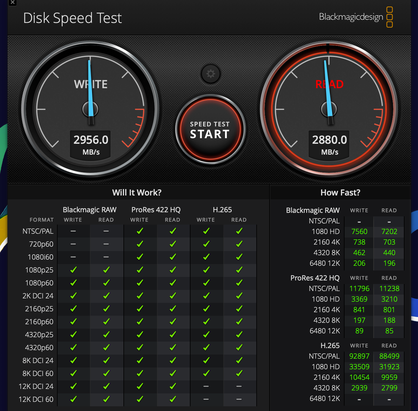Click 720p60 Blackmagic RAW read dash

click(x=106, y=244)
